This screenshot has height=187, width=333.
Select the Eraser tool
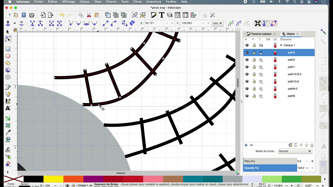(8, 164)
